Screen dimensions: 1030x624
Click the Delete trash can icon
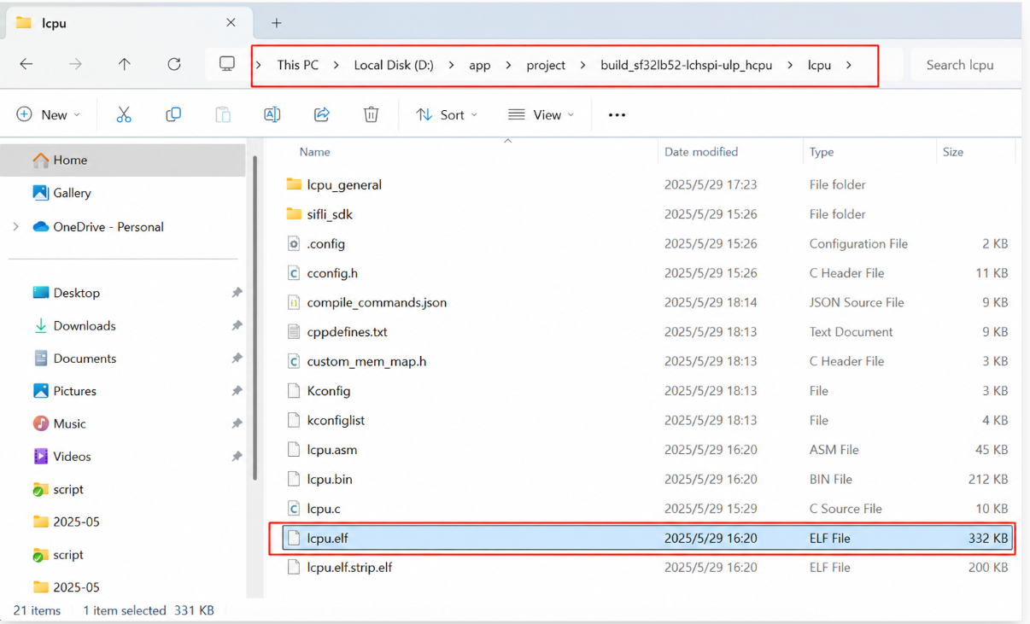pos(371,114)
